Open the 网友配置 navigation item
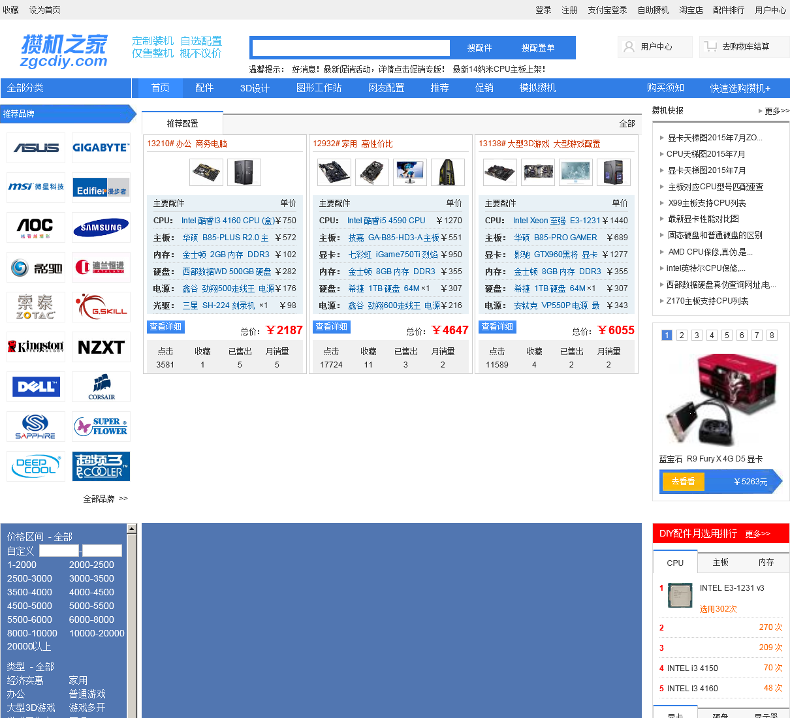The height and width of the screenshot is (718, 790). 386,88
